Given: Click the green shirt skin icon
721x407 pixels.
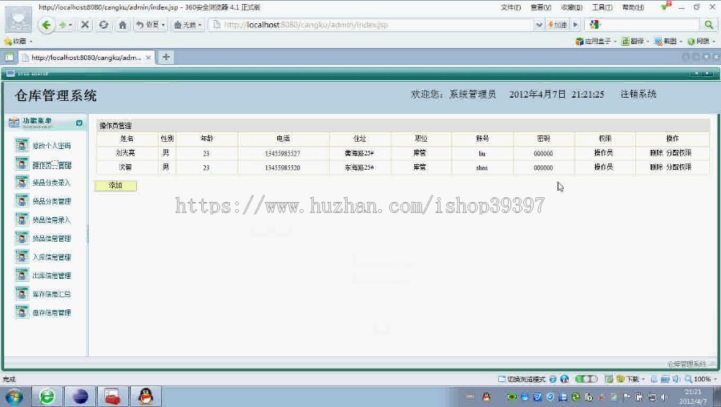Looking at the screenshot, I should [663, 7].
